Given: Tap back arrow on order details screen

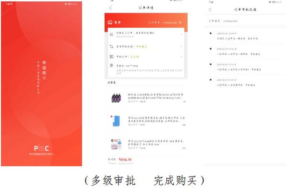Looking at the screenshot, I should (x=111, y=8).
